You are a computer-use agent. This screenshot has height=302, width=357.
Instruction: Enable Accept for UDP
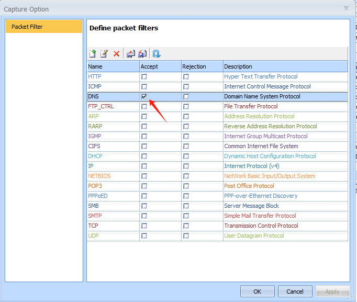[144, 236]
